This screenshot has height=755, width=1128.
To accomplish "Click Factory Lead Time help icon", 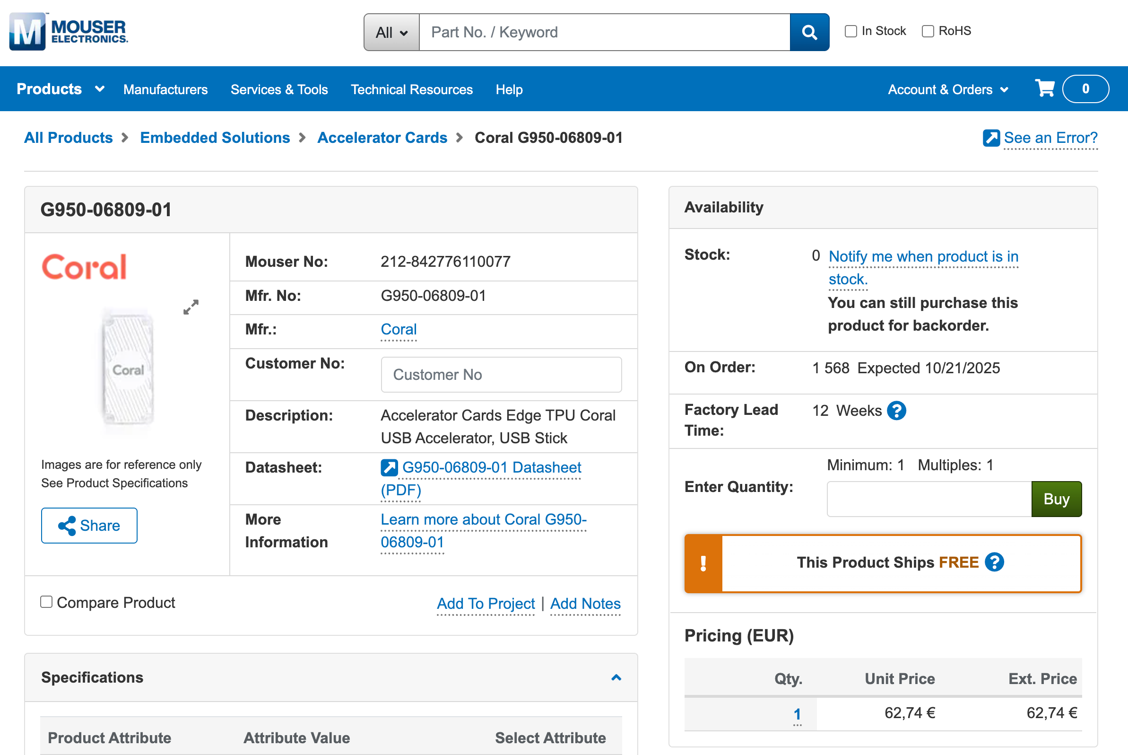I will 896,411.
